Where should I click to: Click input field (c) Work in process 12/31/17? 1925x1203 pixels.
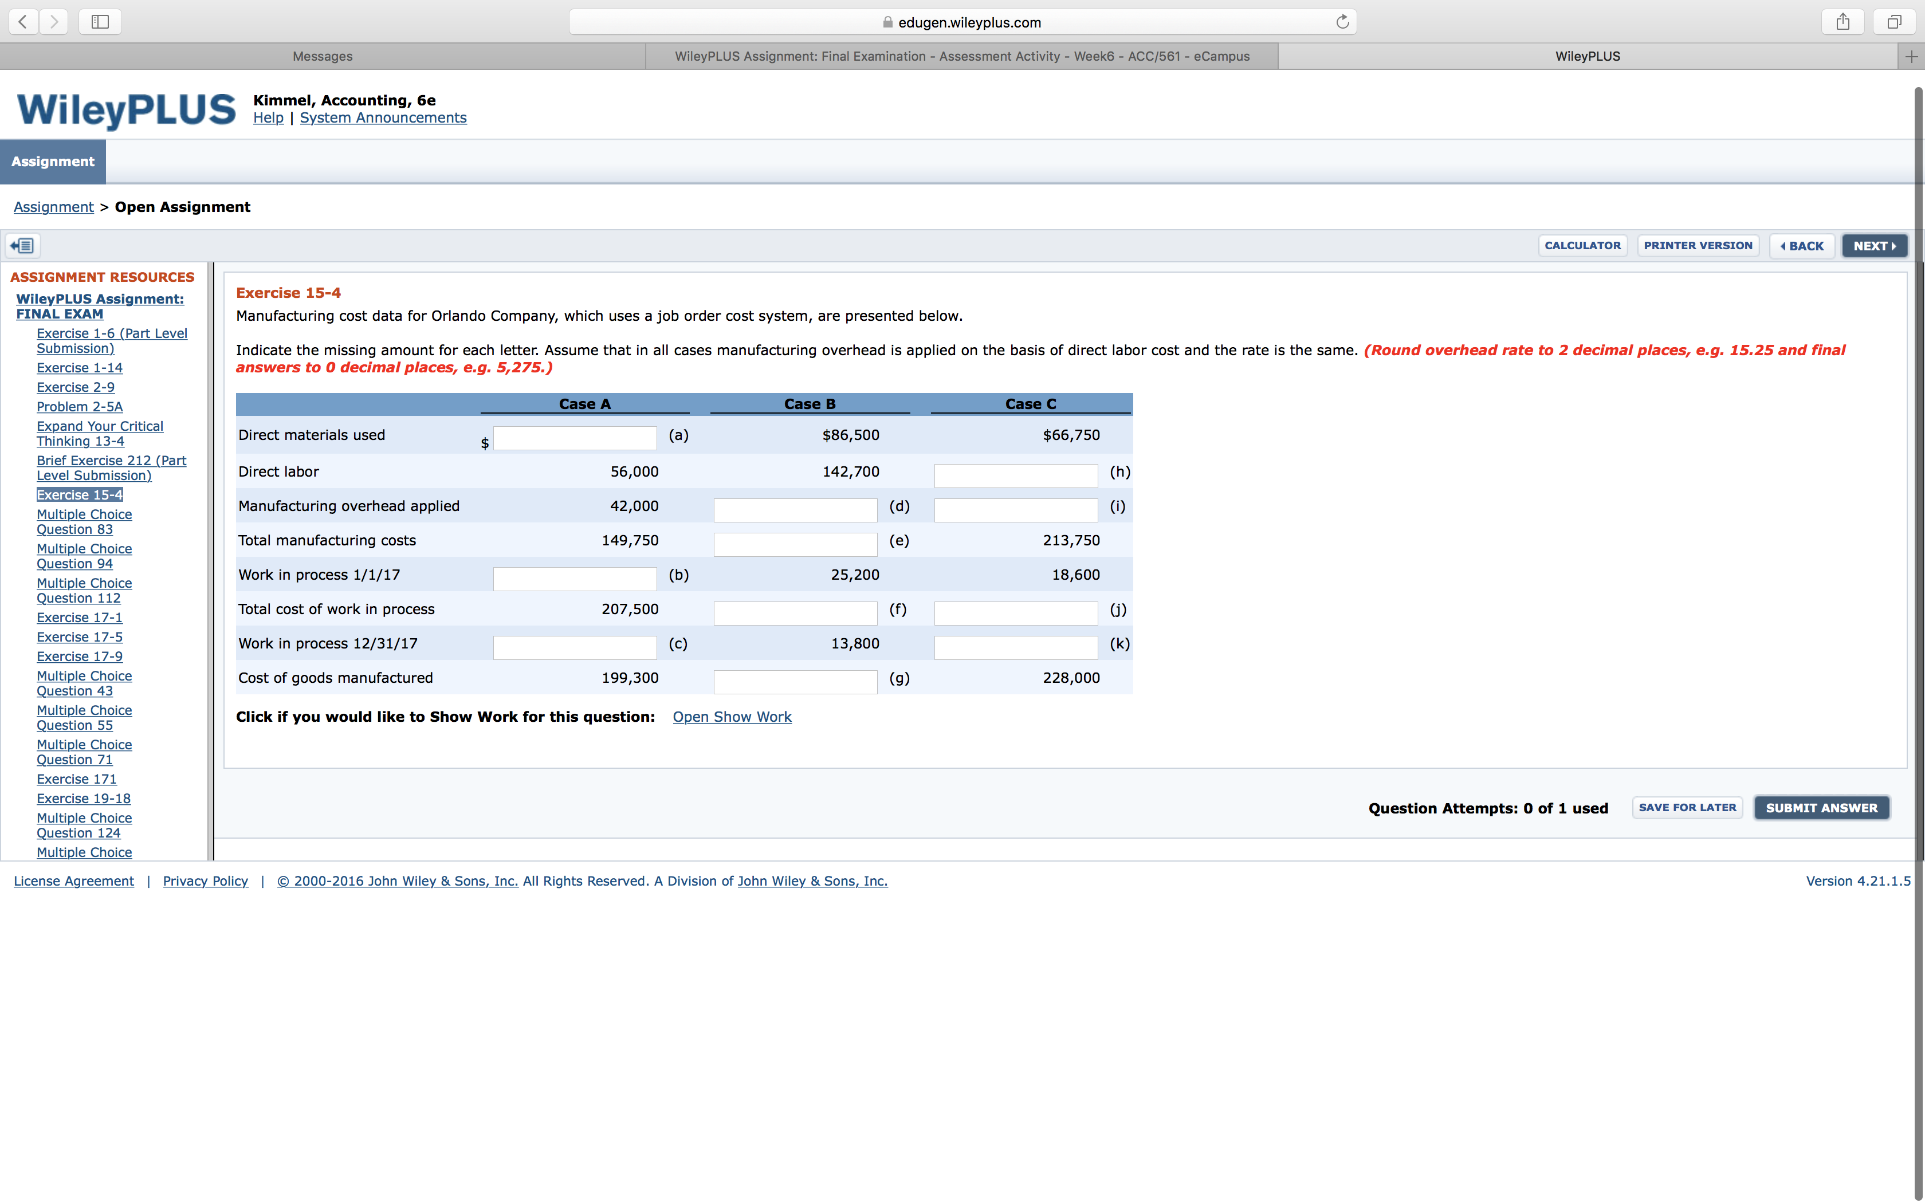(575, 647)
